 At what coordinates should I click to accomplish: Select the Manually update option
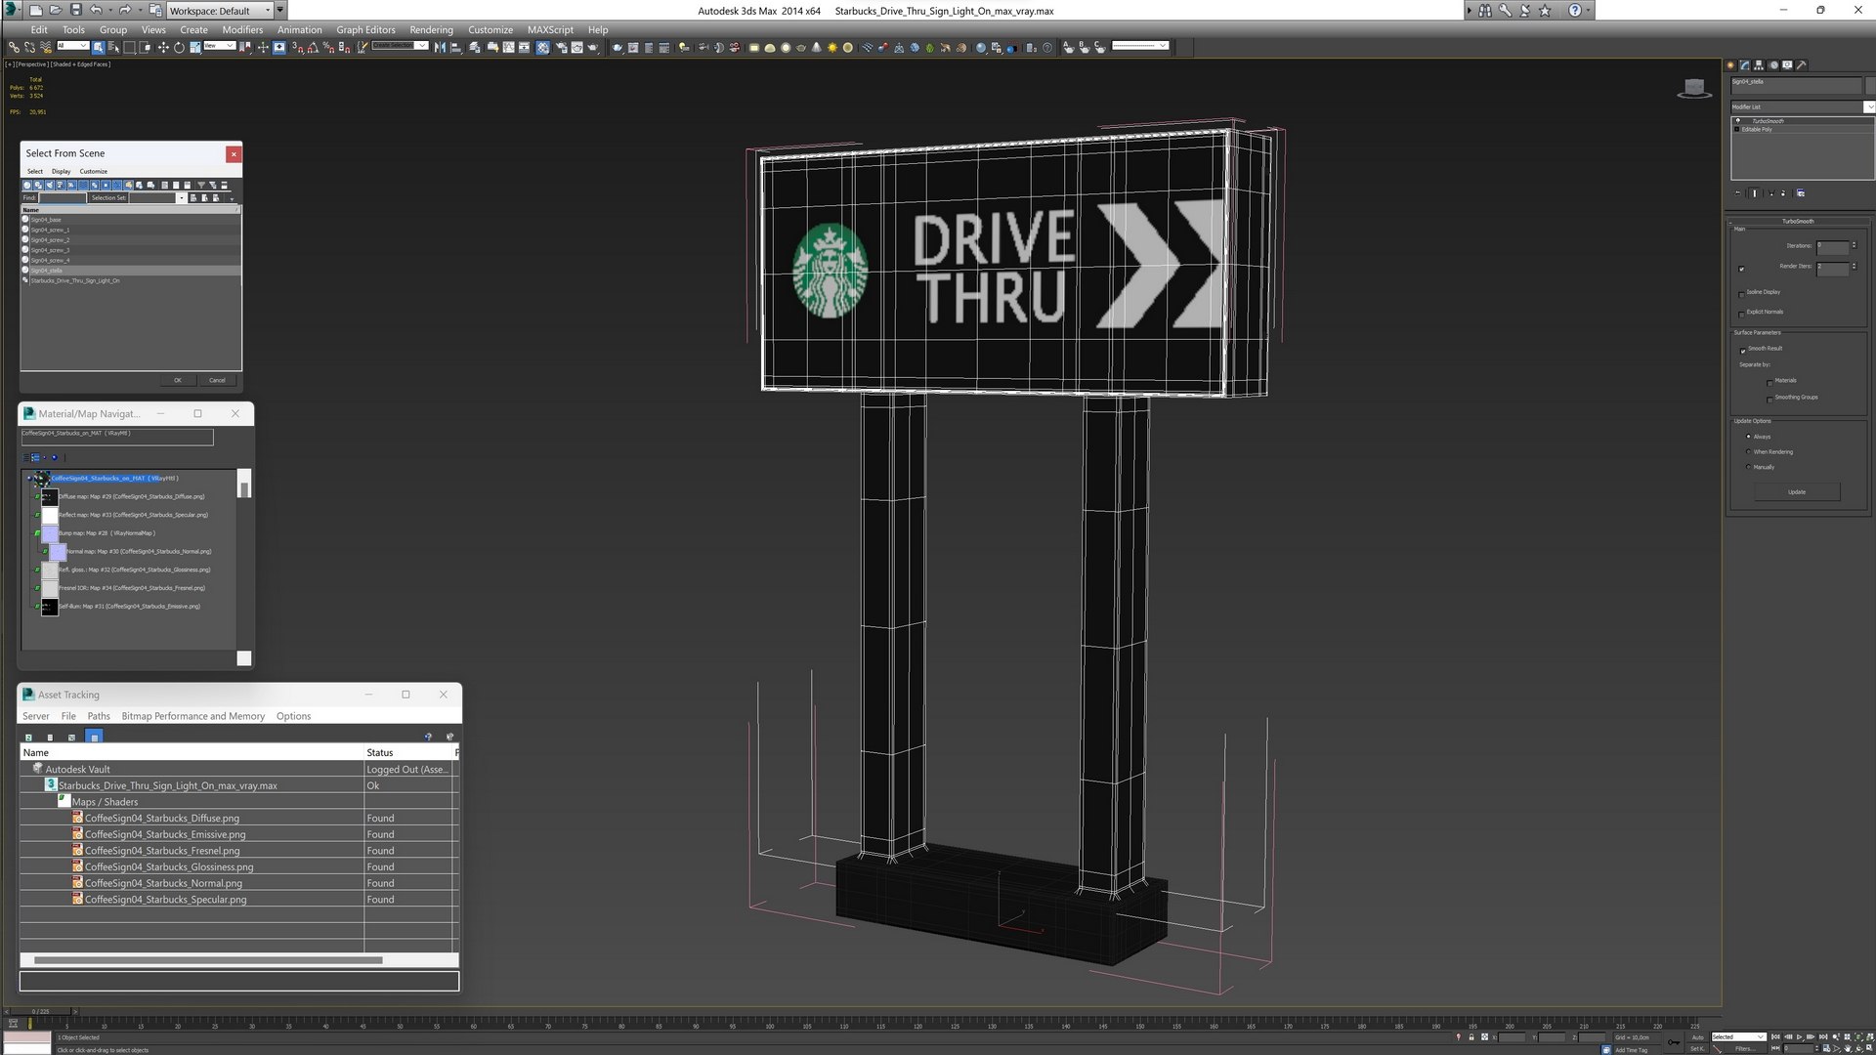tap(1749, 467)
